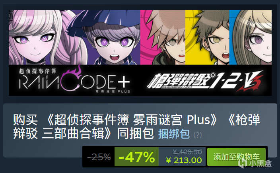Click the small 霧雨迷宮 PLUS subtitle

pyautogui.click(x=113, y=91)
